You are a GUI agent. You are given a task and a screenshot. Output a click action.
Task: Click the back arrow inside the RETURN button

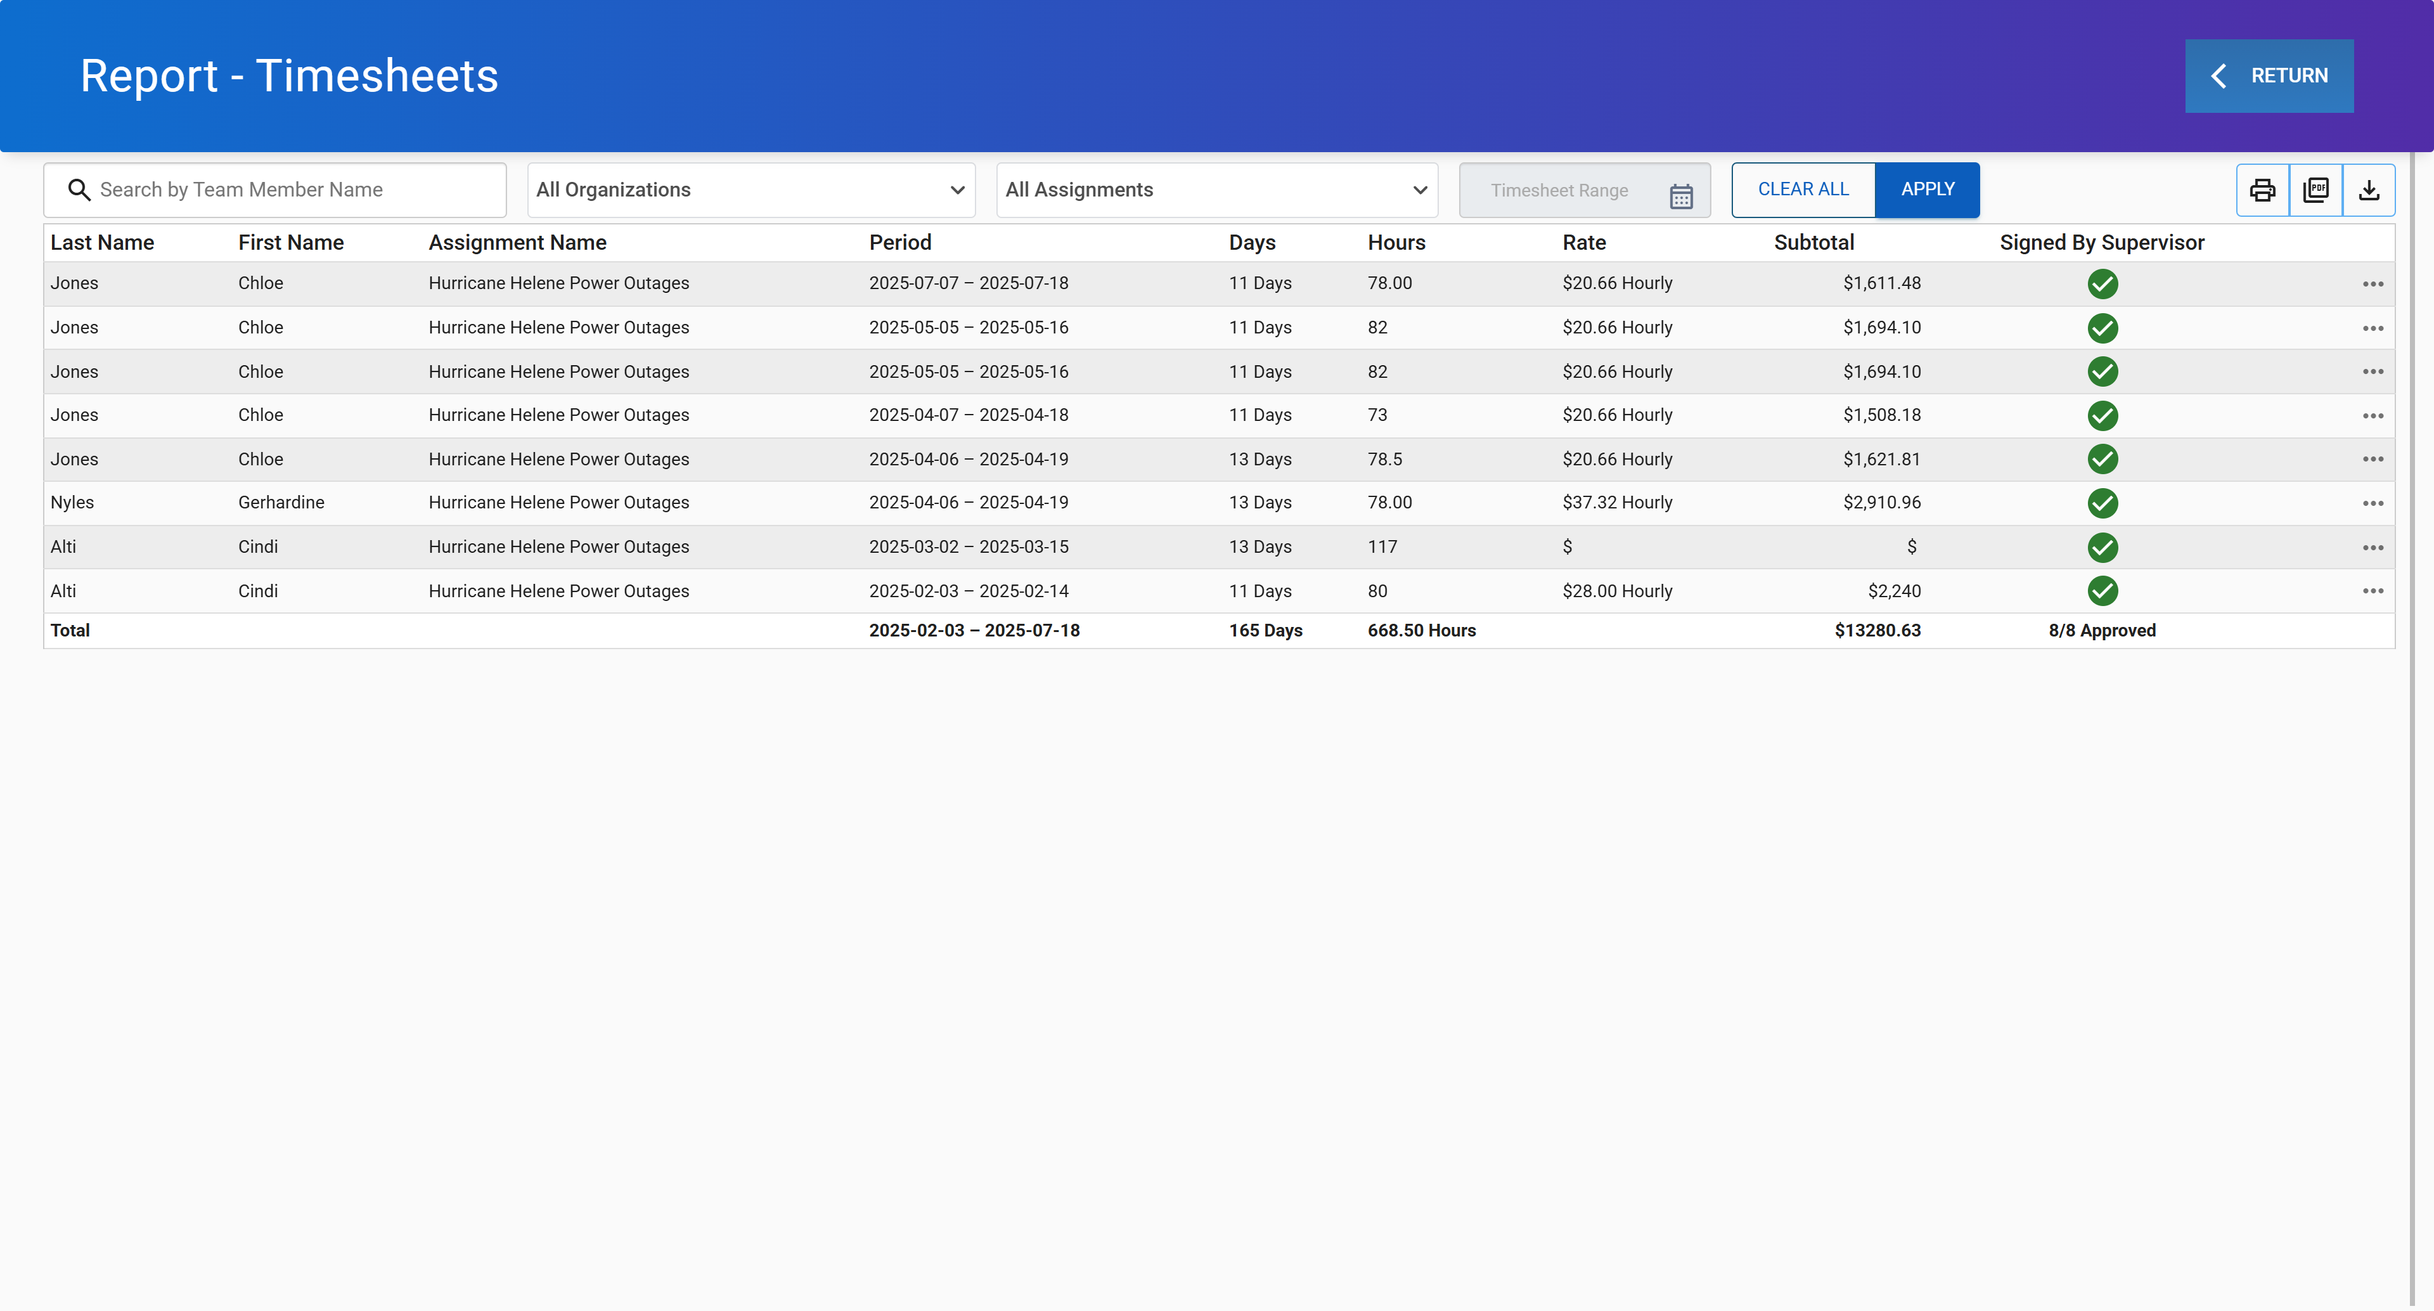(2220, 75)
